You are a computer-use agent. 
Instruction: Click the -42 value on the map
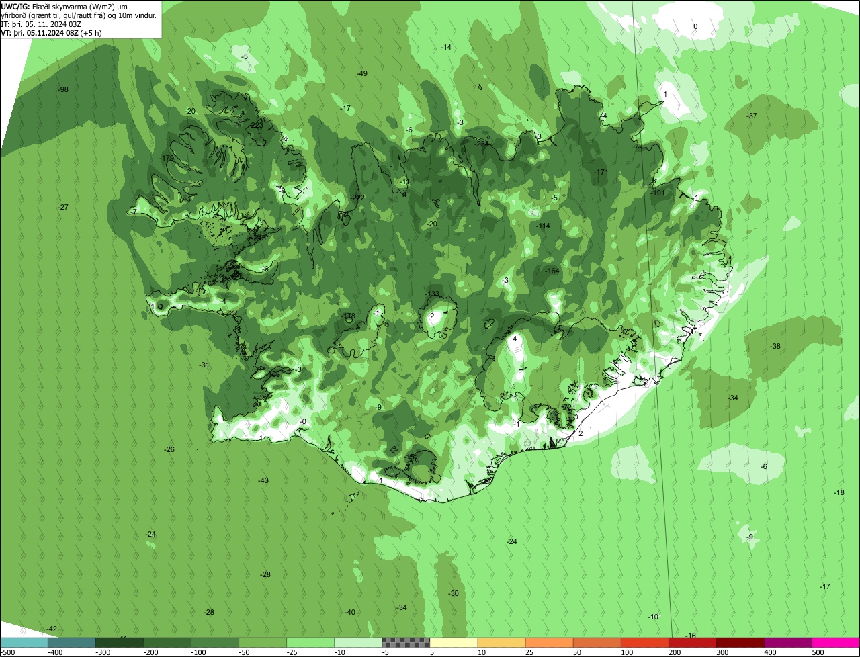pyautogui.click(x=52, y=629)
